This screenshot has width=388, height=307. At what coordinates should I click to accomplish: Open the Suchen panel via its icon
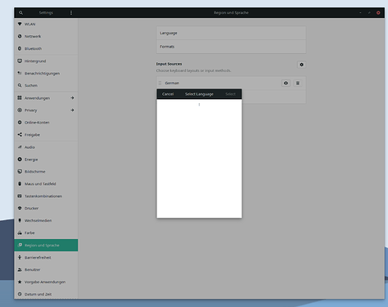pyautogui.click(x=20, y=85)
